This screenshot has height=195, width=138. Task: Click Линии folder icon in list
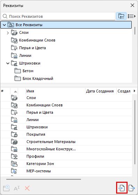[14, 120]
